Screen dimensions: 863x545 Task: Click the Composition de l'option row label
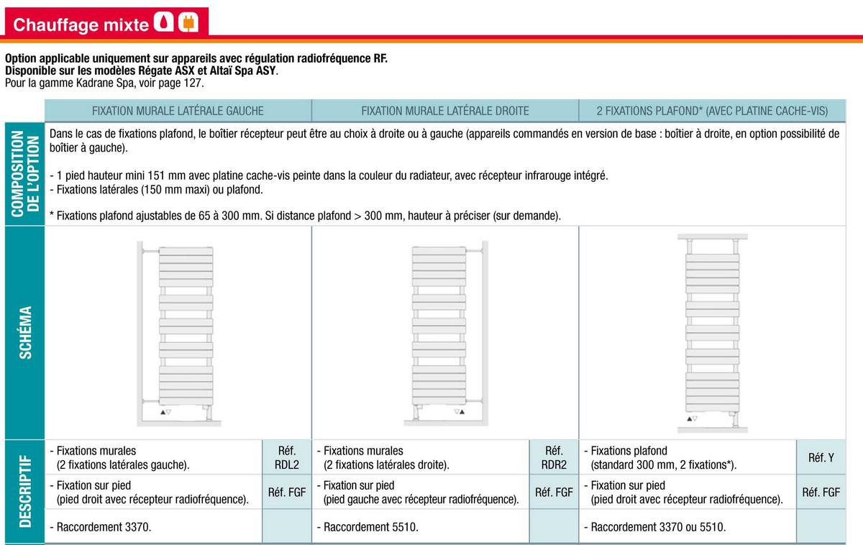click(x=24, y=174)
